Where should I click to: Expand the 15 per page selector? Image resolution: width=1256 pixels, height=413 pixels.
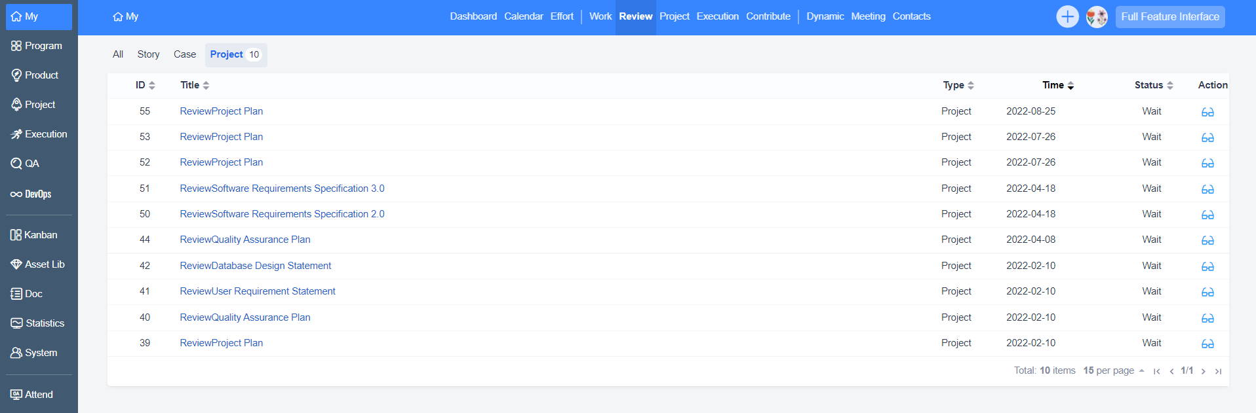1113,370
